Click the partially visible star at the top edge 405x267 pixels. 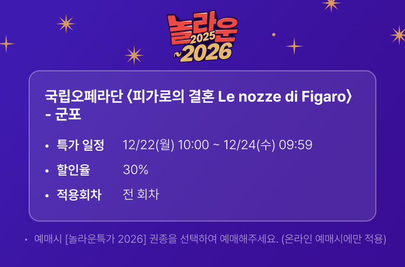330,4
